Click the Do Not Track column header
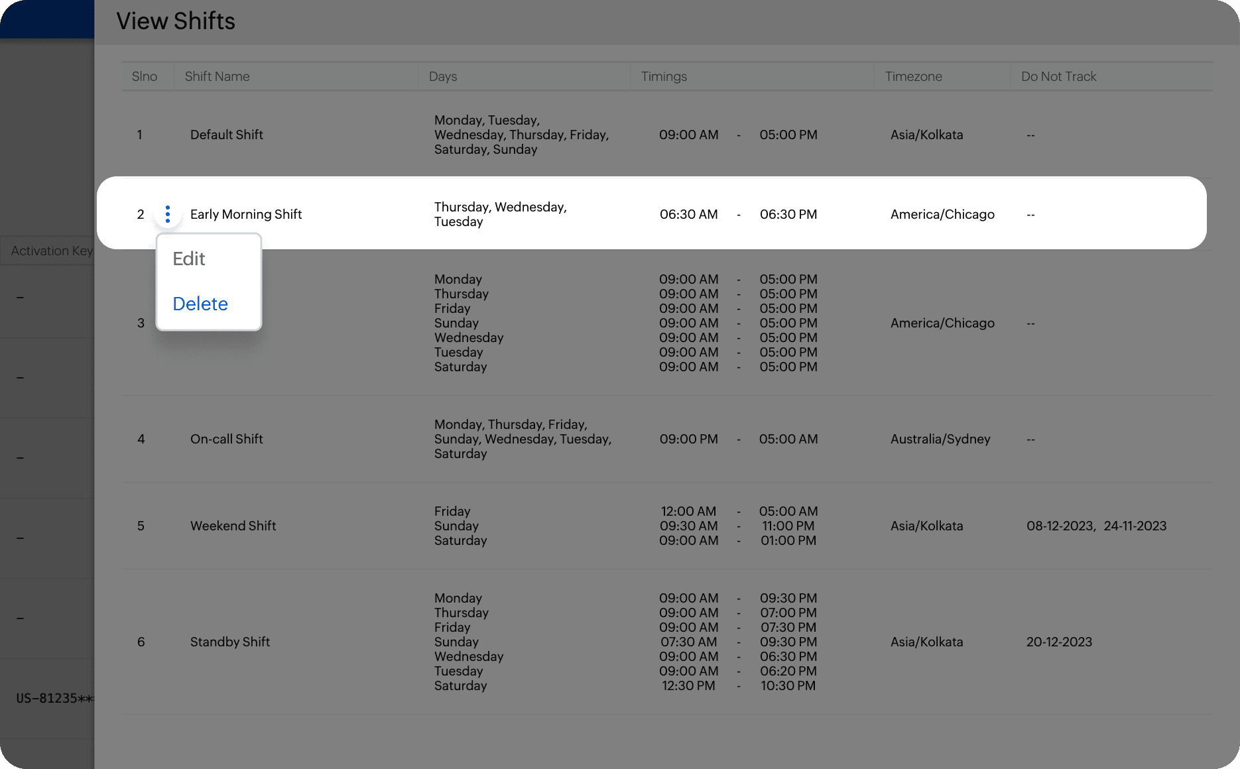 coord(1059,76)
